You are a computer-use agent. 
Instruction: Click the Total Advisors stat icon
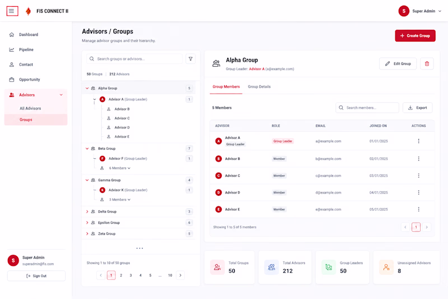(272, 267)
